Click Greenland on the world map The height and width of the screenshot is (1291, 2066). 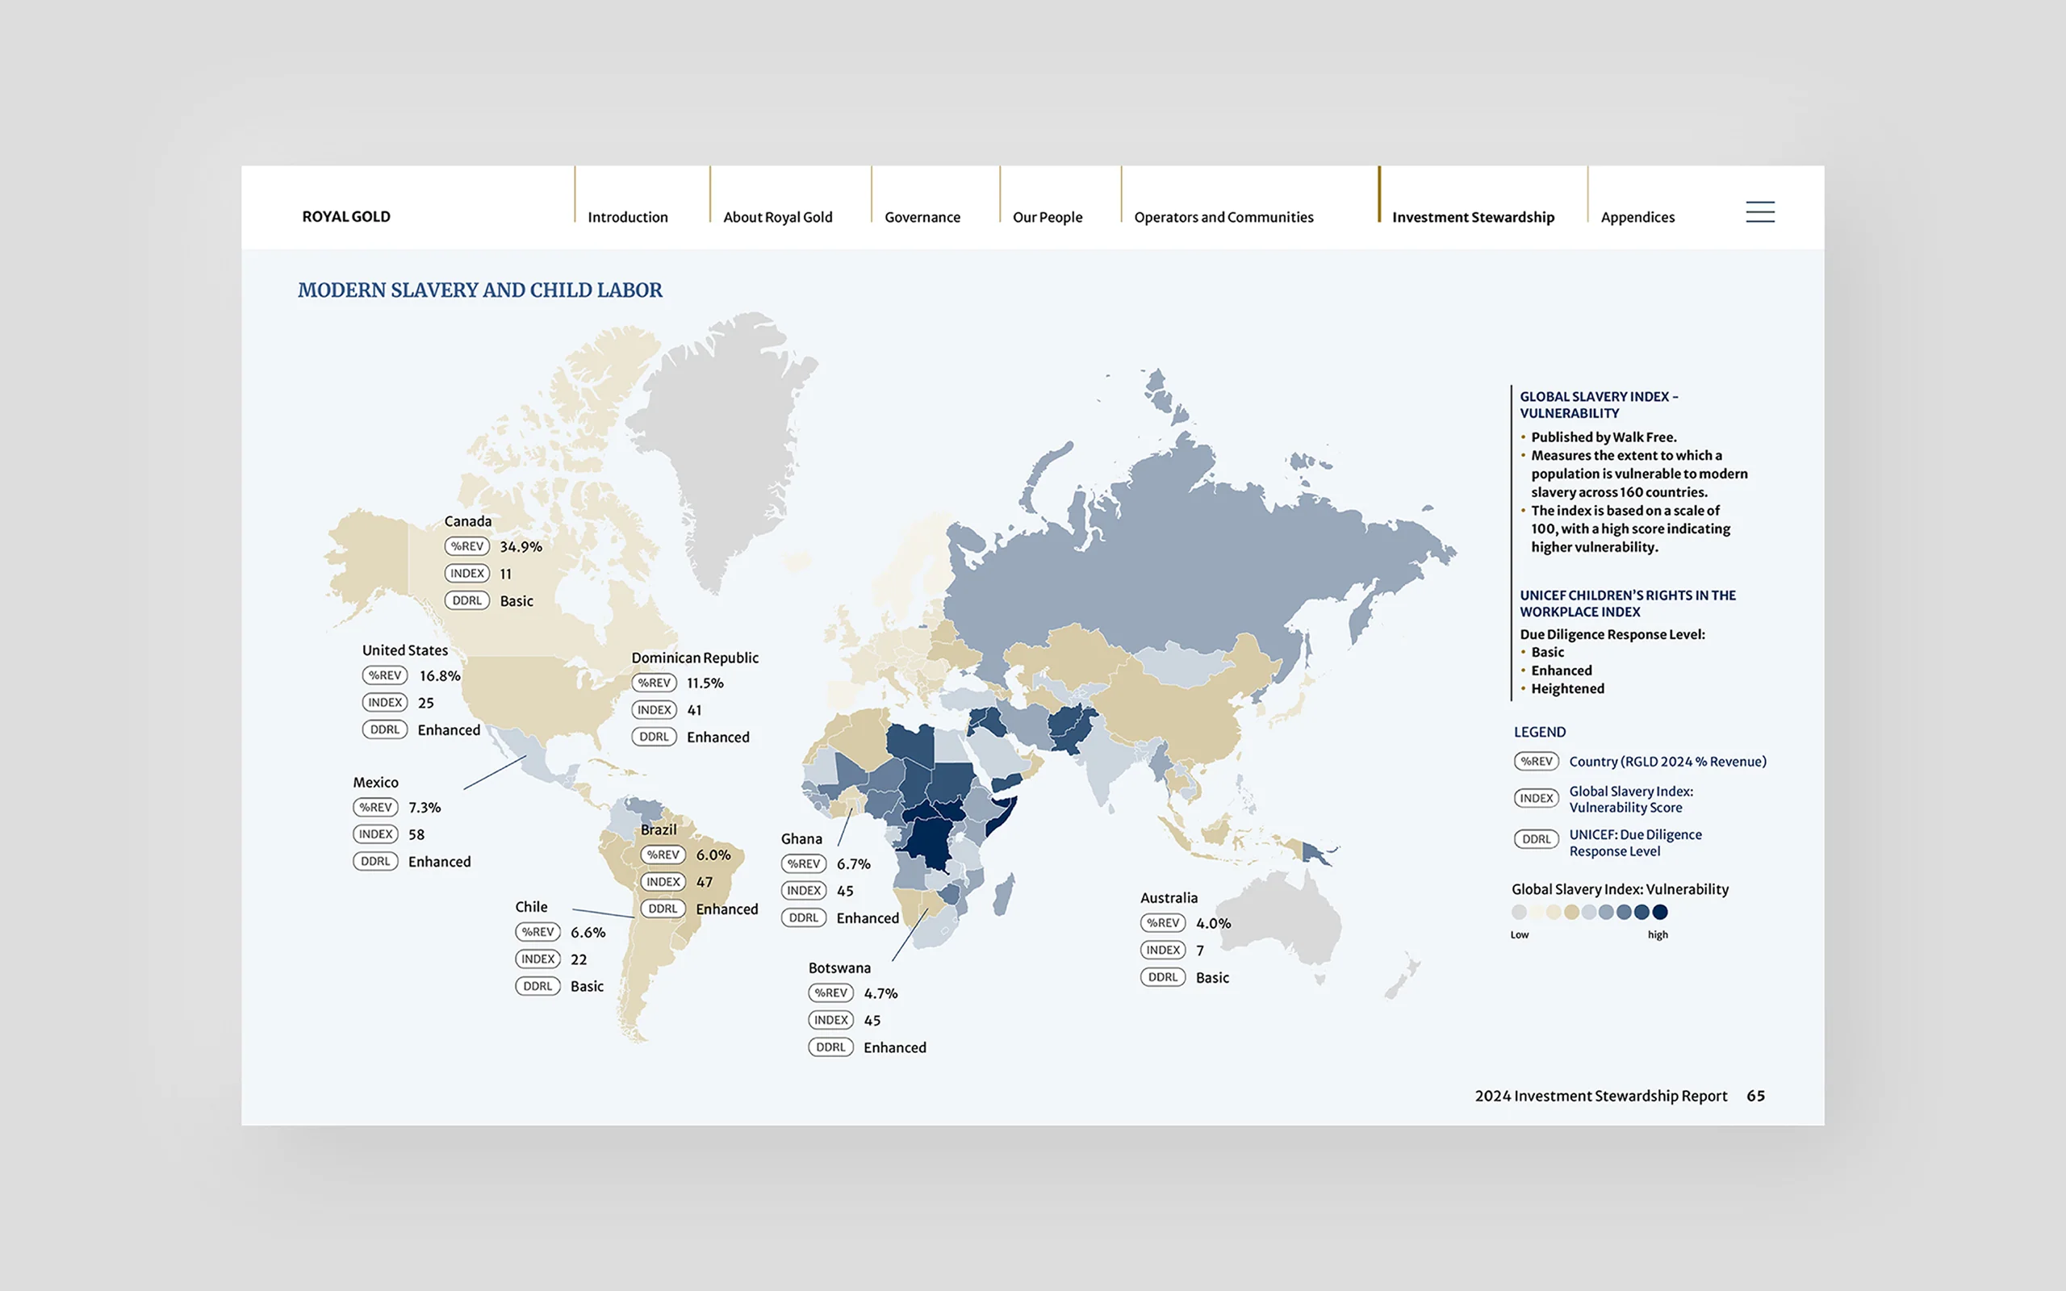tap(726, 436)
